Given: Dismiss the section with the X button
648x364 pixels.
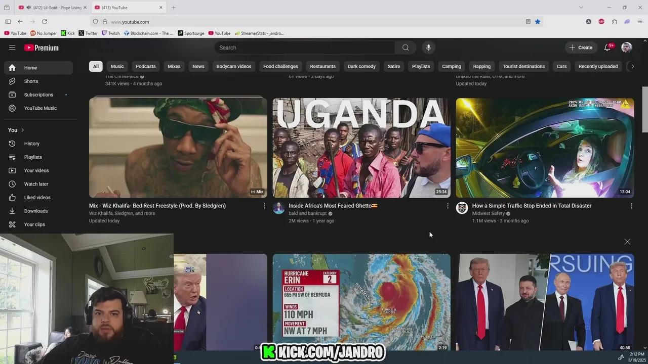Looking at the screenshot, I should pyautogui.click(x=627, y=242).
